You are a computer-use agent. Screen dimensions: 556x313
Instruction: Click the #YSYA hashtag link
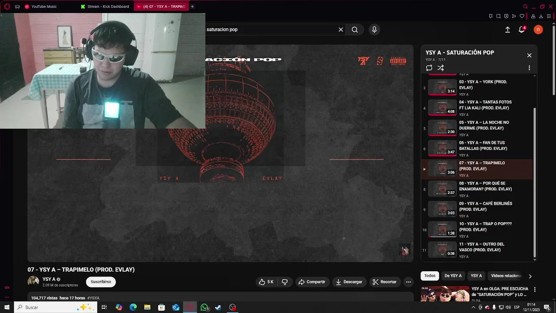point(93,298)
